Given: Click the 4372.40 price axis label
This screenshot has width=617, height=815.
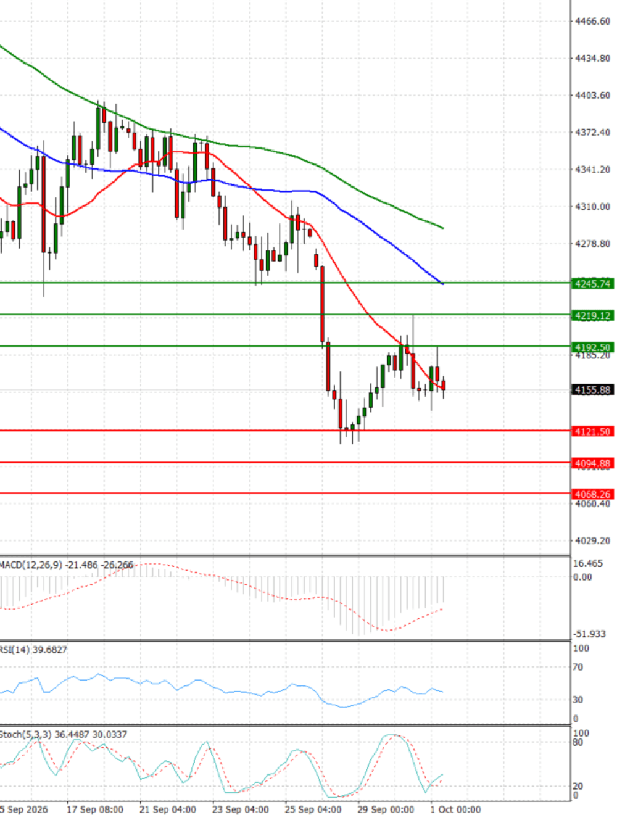Looking at the screenshot, I should point(592,132).
